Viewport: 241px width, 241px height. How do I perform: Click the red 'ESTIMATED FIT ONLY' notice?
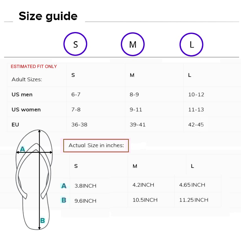pyautogui.click(x=34, y=67)
